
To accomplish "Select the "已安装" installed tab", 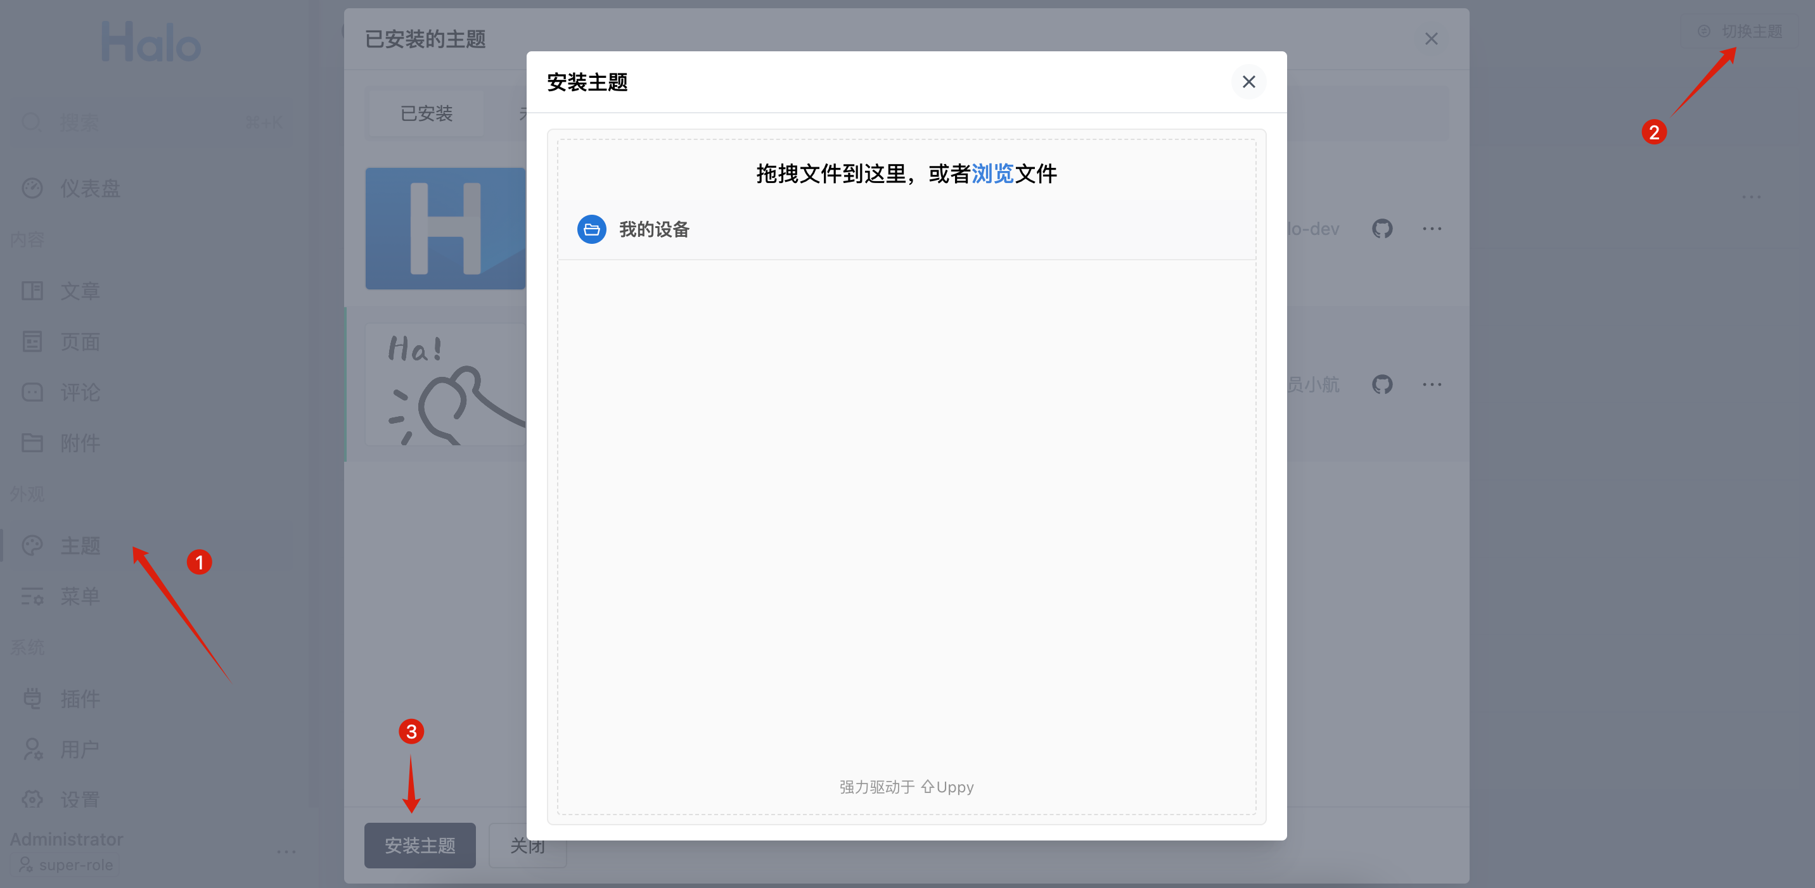I will click(x=426, y=113).
